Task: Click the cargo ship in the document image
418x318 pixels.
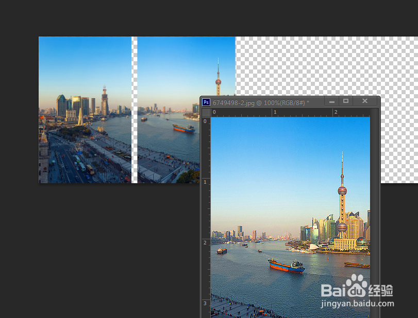Action: pos(285,267)
